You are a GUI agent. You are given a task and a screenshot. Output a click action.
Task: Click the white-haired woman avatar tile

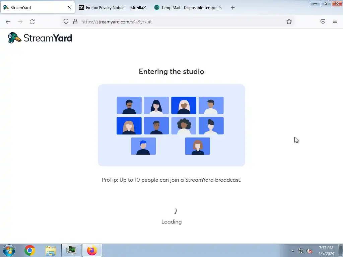click(x=184, y=105)
